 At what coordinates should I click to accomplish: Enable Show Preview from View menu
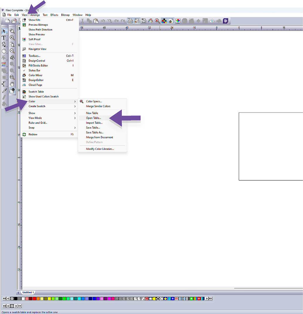pyautogui.click(x=35, y=34)
